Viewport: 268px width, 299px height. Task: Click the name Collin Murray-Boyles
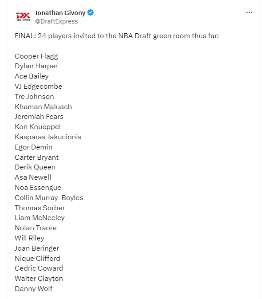click(49, 198)
